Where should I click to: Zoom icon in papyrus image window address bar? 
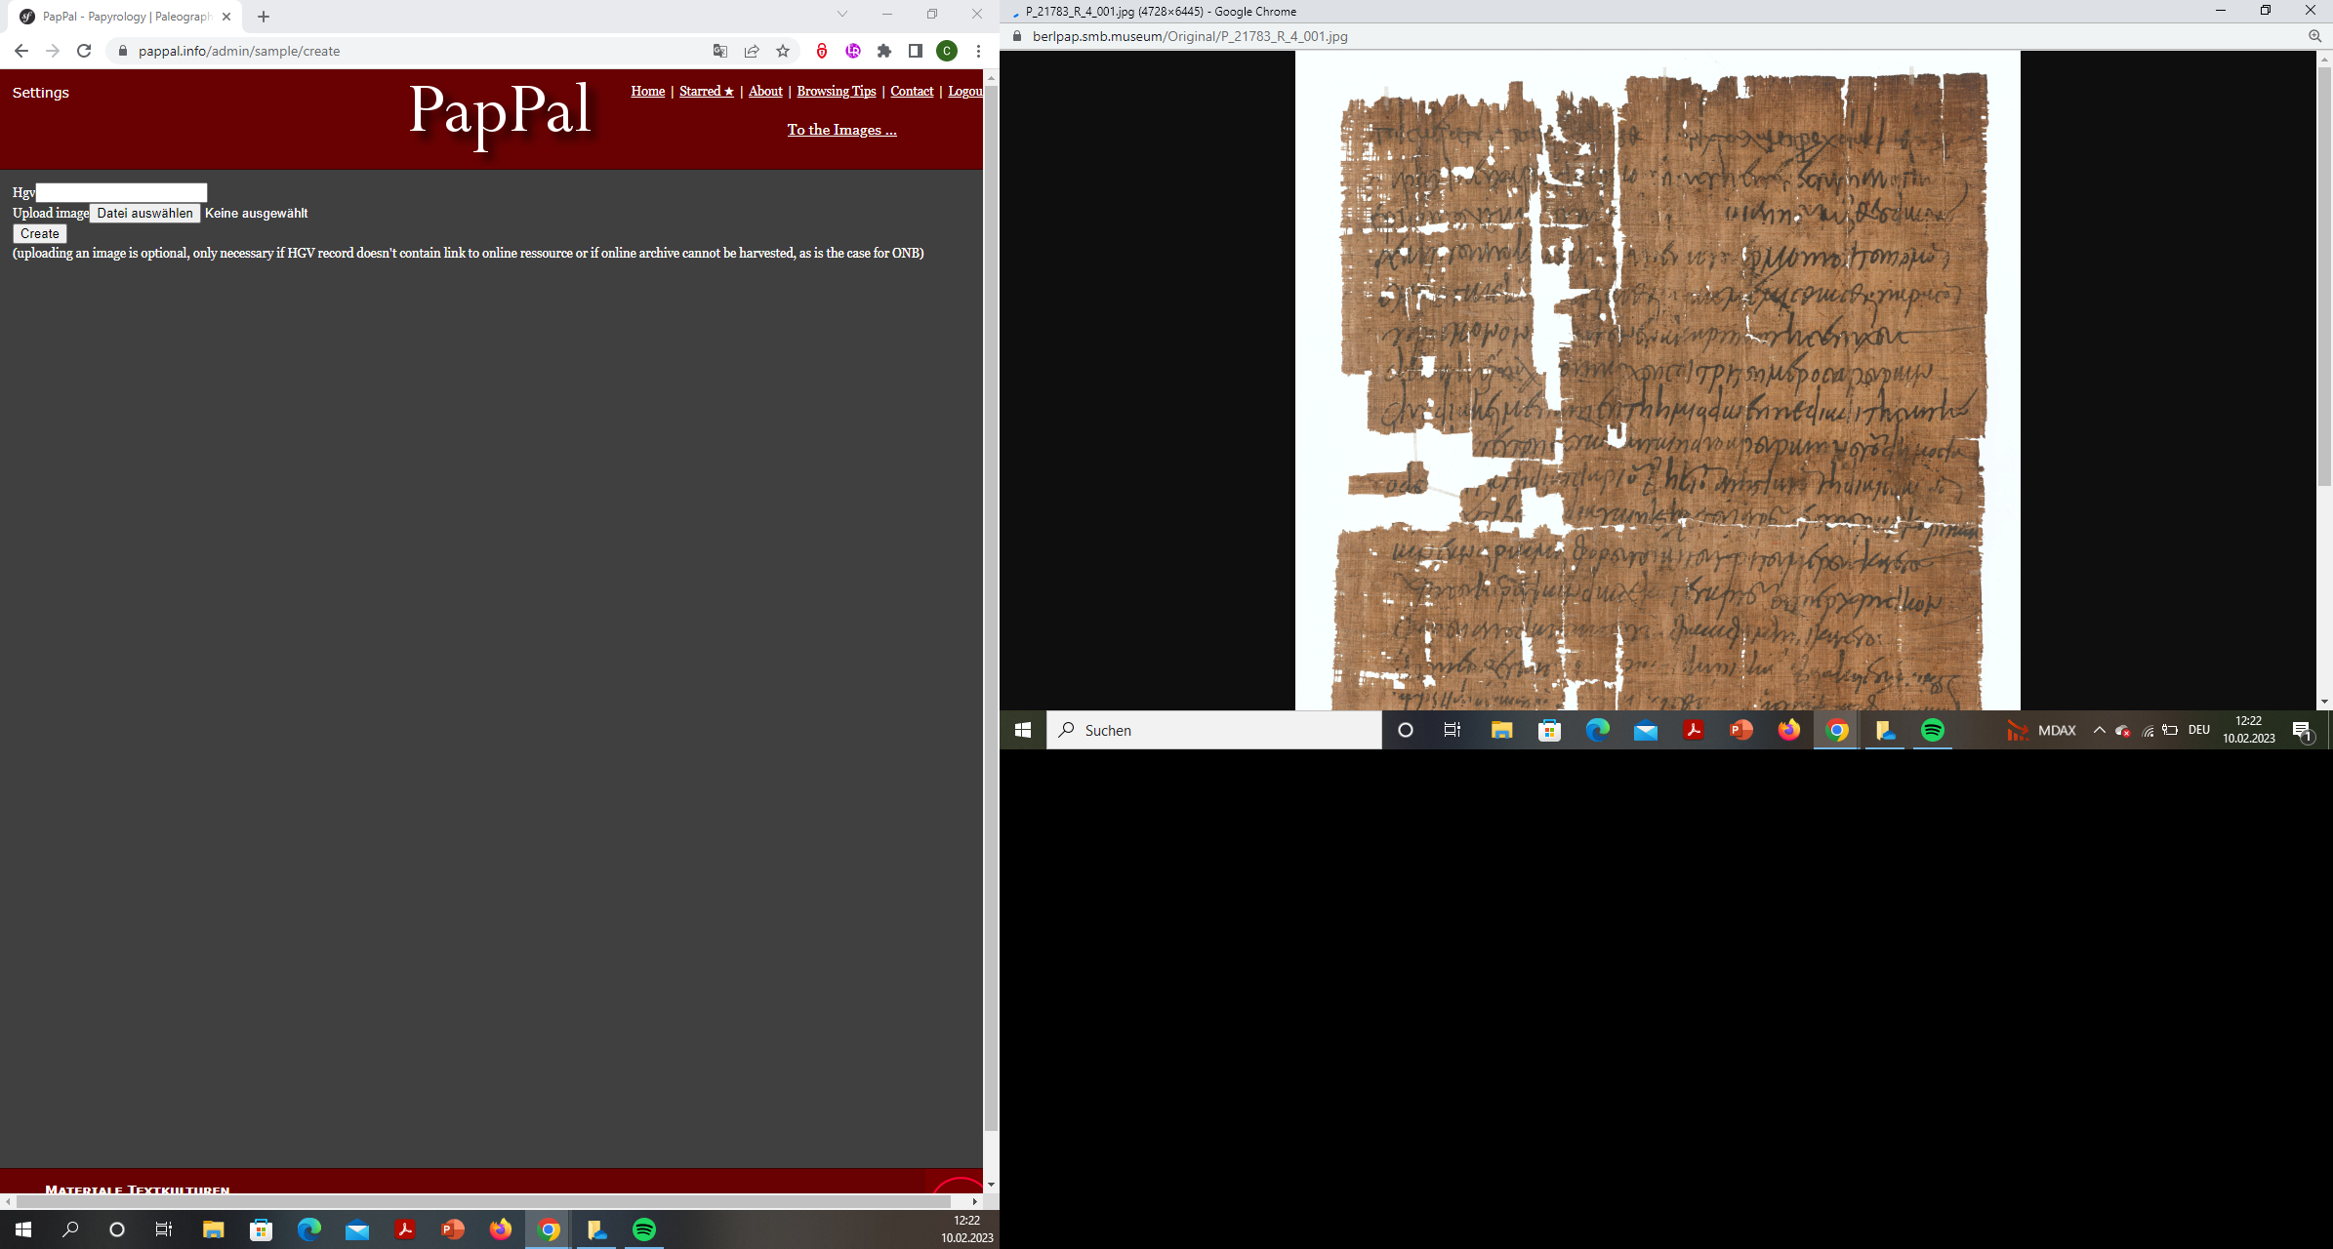pyautogui.click(x=2314, y=36)
